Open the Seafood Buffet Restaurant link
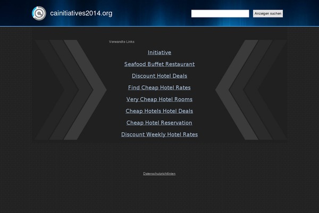 coord(159,64)
